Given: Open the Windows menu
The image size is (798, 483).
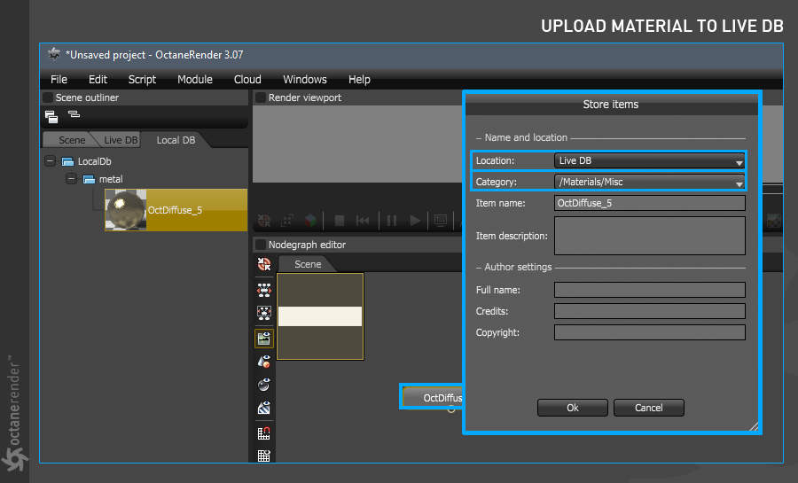Looking at the screenshot, I should click(x=305, y=79).
